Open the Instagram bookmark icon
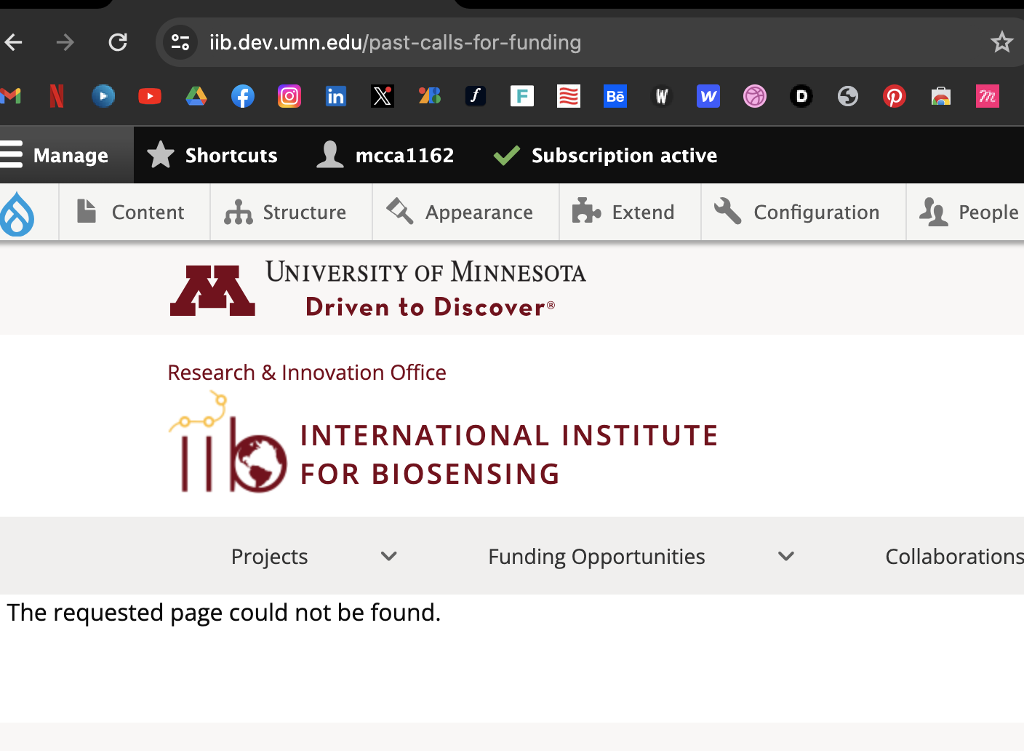 (289, 96)
